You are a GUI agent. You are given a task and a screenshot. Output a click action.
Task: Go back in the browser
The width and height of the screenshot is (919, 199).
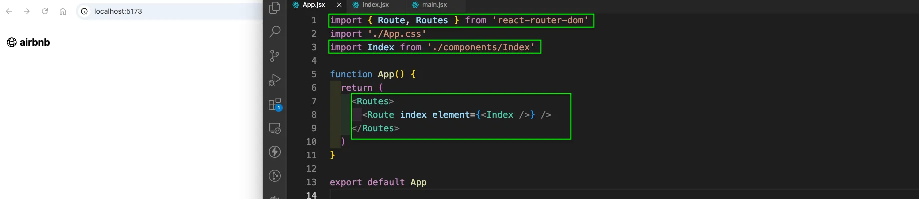click(x=9, y=11)
